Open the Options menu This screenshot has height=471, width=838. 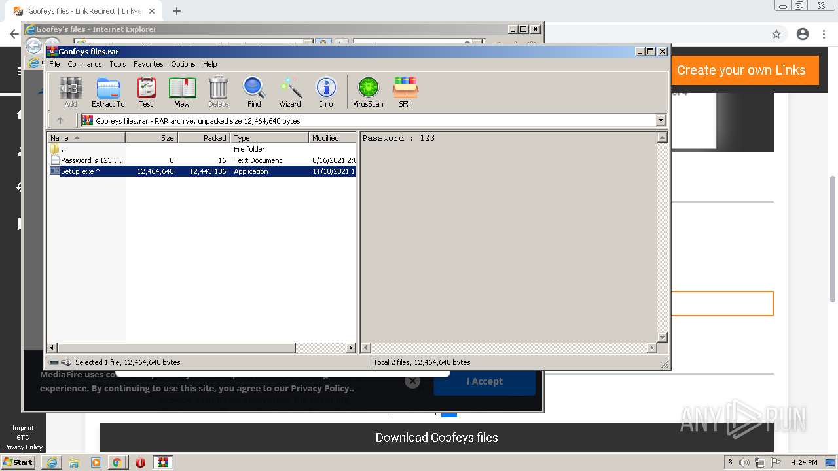(x=183, y=64)
